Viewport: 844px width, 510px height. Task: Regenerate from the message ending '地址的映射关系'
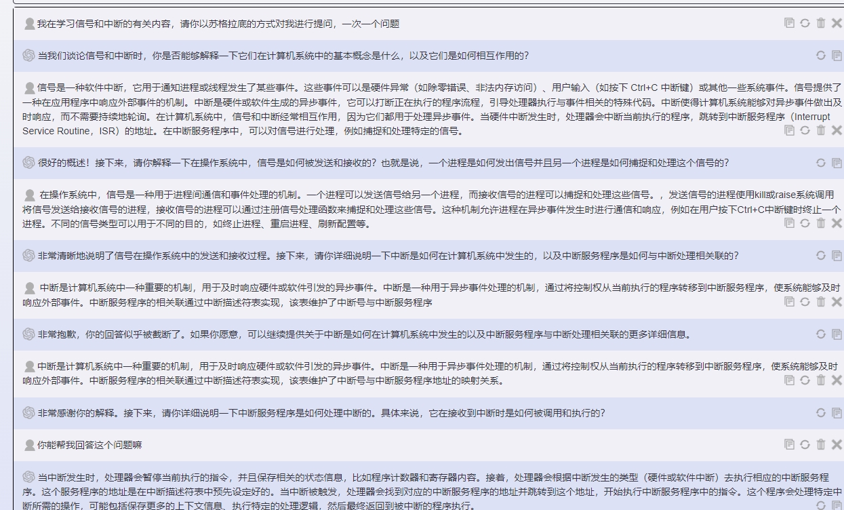[805, 380]
